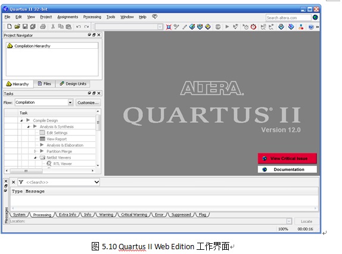Click the Search altera.com input field
Screen dimensions: 342x254
288,17
